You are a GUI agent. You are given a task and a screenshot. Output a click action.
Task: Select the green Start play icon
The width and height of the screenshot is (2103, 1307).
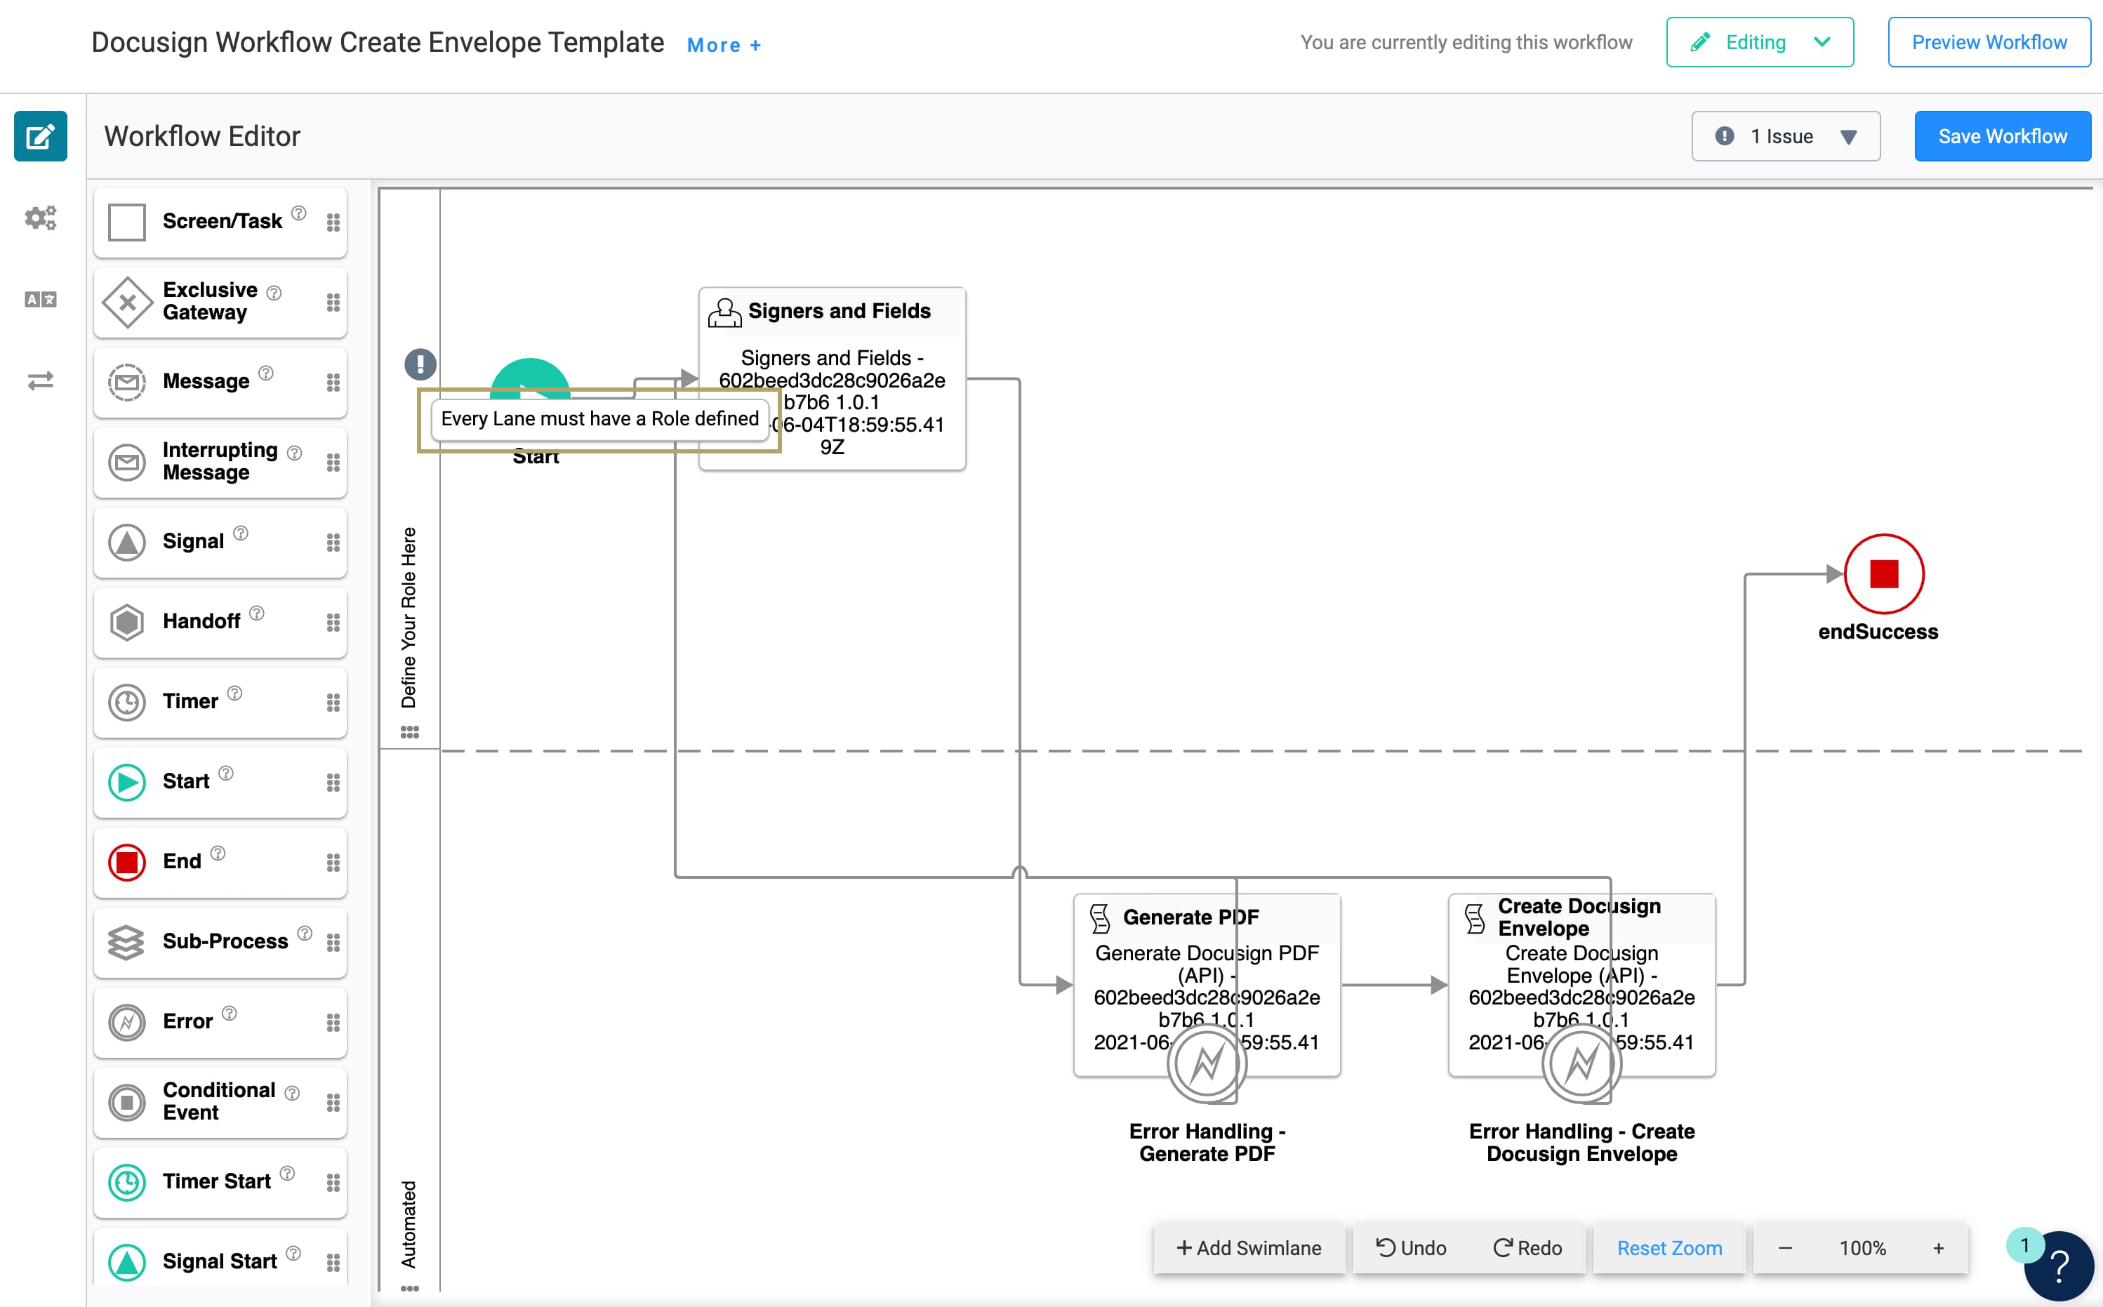pos(127,782)
